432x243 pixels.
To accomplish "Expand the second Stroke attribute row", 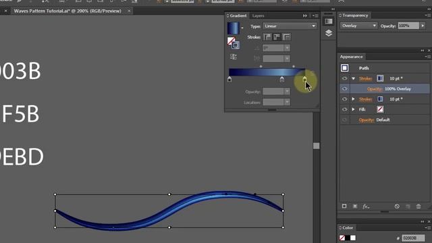I will (354, 99).
